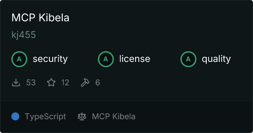Viewport: 253px width, 133px height.
Task: Click the downloads arrow icon
Action: coord(16,82)
